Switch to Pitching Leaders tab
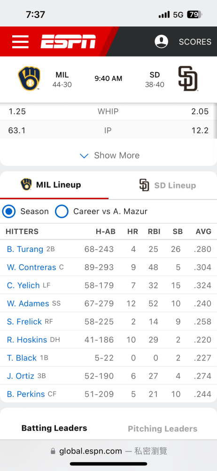 point(163,429)
